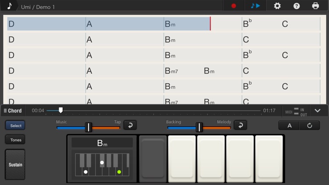This screenshot has width=329, height=185.
Task: Collapse panel with the chevron down arrow
Action: 318,110
